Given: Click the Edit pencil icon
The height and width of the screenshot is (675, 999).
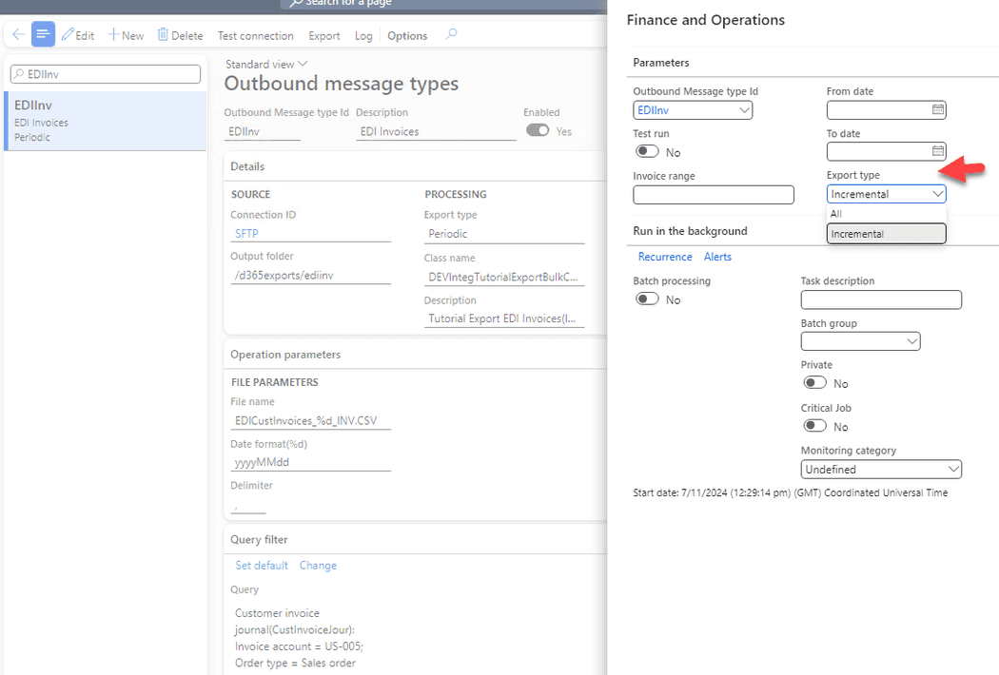Looking at the screenshot, I should (x=78, y=35).
